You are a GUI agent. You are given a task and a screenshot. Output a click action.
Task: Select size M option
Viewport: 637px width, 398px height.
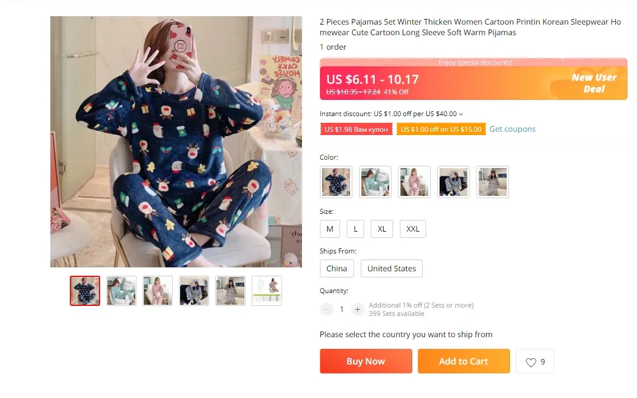(330, 229)
